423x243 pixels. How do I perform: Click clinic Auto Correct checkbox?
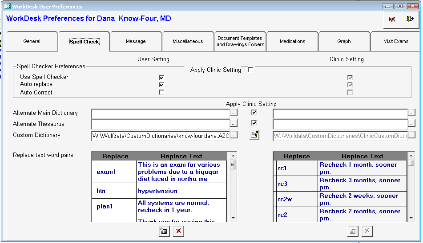point(350,92)
